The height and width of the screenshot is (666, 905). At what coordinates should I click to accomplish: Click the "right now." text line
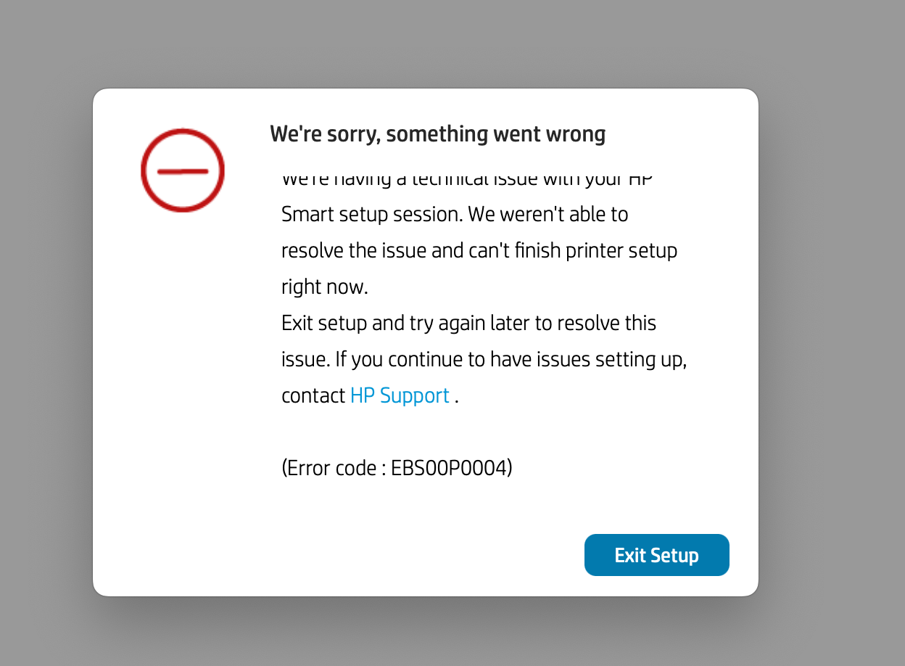click(325, 287)
